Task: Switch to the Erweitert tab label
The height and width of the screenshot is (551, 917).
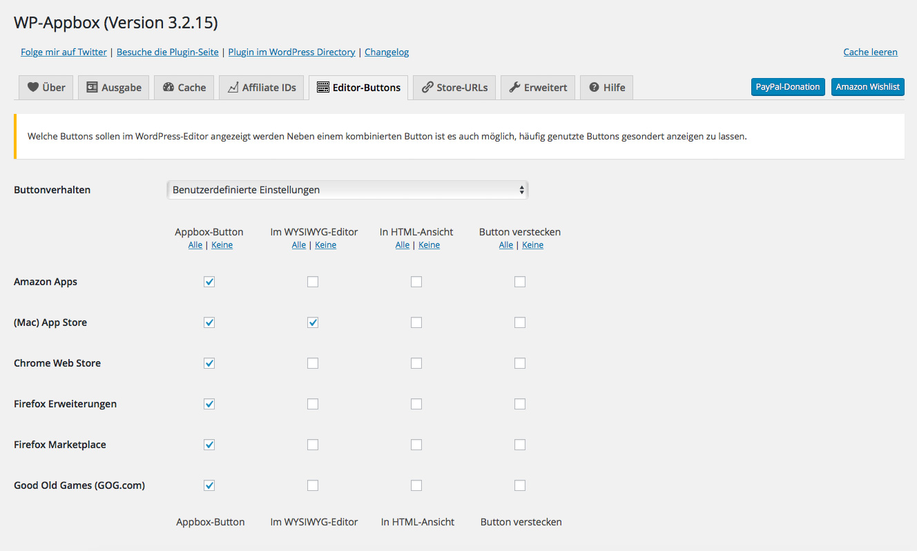Action: pos(546,88)
